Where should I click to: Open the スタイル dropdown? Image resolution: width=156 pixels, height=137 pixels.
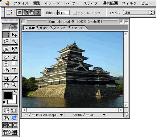click(x=139, y=13)
